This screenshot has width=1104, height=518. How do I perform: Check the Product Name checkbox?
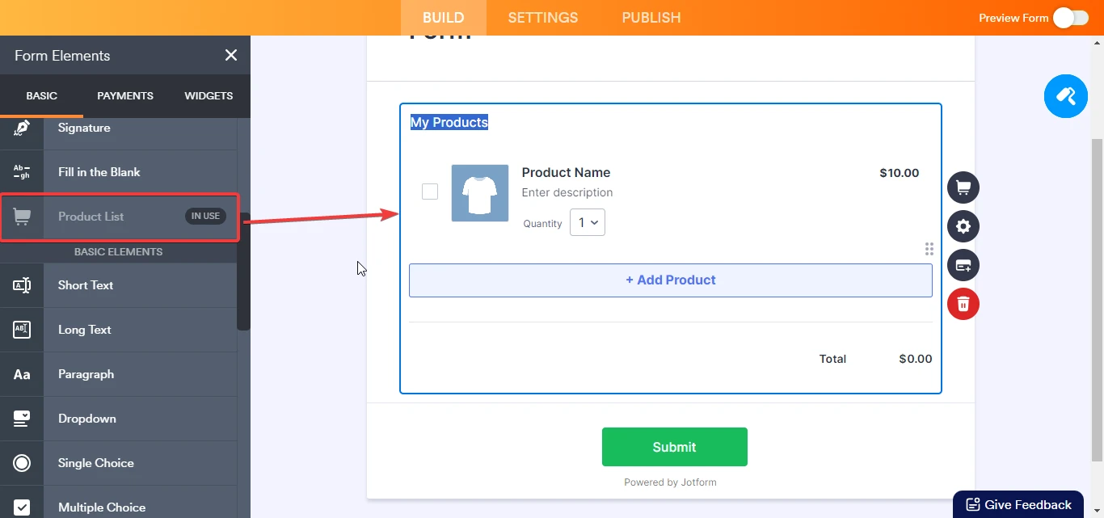429,192
